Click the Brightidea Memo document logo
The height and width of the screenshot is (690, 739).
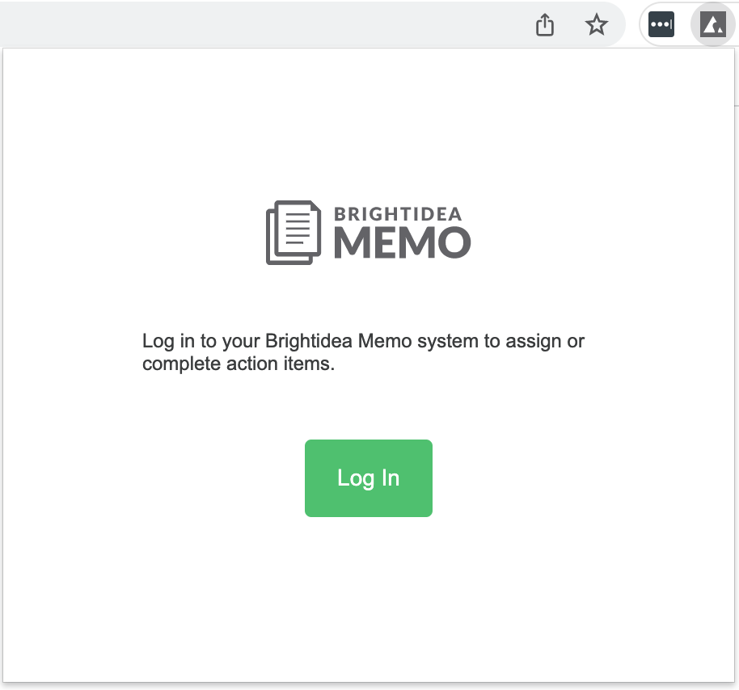(293, 233)
